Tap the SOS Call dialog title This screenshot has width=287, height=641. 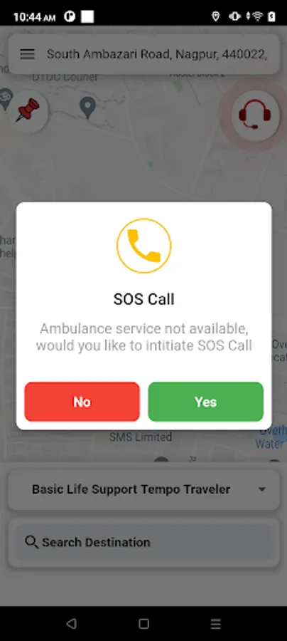coord(144,299)
